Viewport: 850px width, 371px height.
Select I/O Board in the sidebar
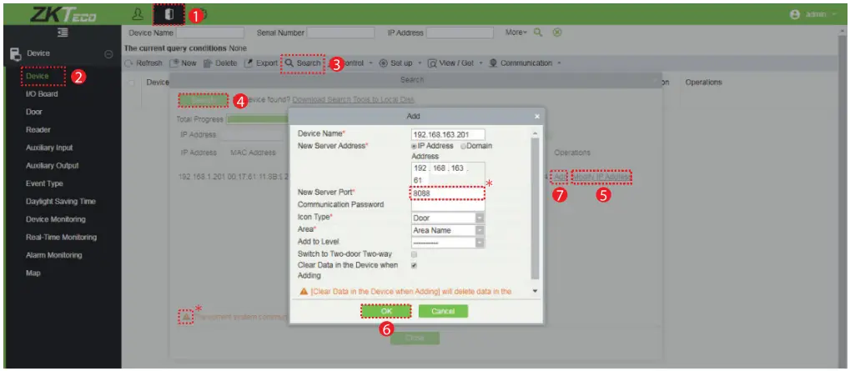tap(42, 94)
